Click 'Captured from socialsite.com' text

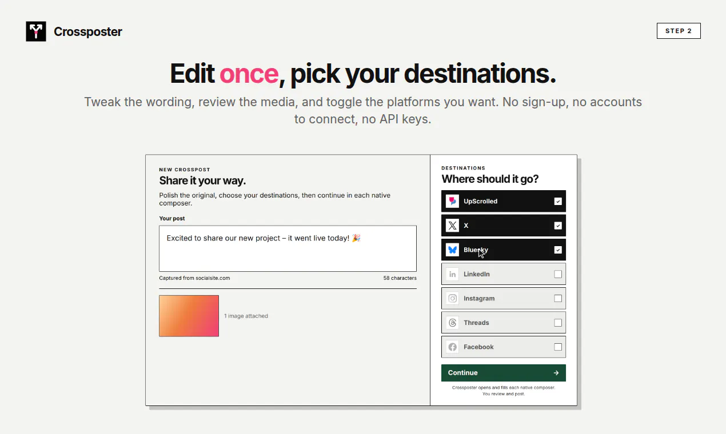pyautogui.click(x=194, y=278)
